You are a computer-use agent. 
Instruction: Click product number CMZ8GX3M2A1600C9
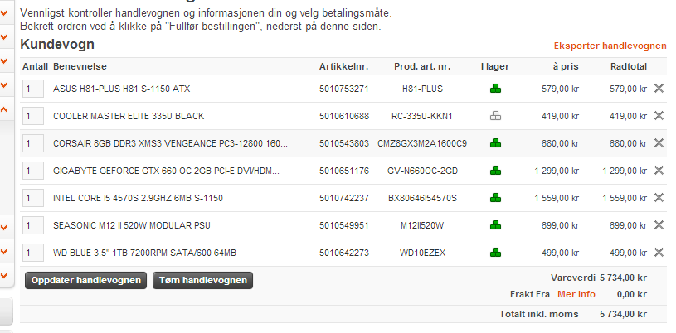coord(422,143)
